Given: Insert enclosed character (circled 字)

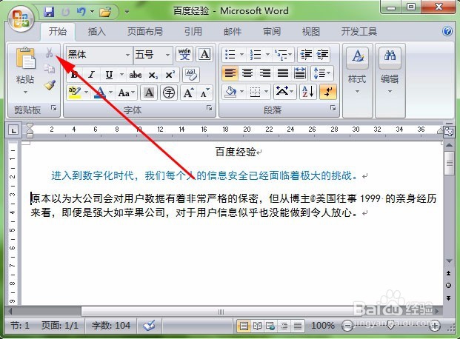Looking at the screenshot, I should click(169, 93).
